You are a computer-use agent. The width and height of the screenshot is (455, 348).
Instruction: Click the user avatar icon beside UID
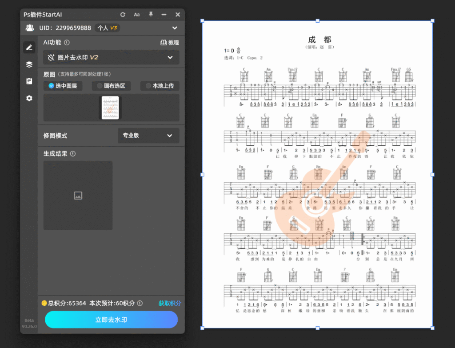[30, 28]
